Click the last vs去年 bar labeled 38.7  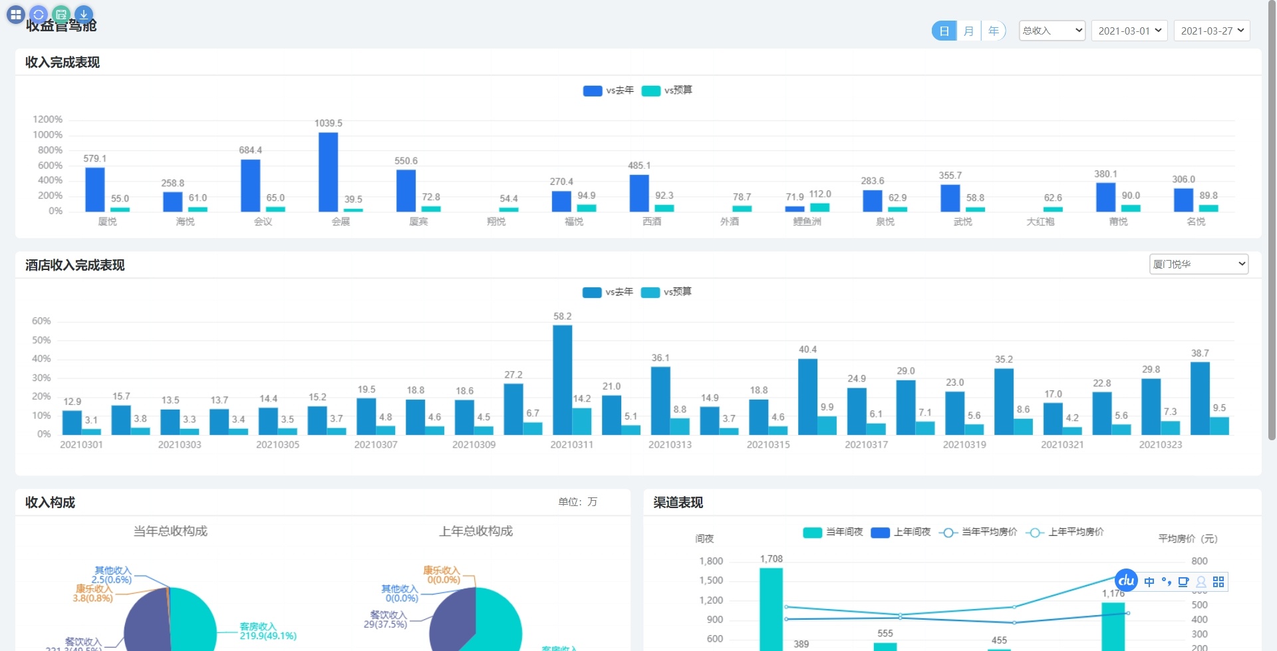(x=1201, y=398)
